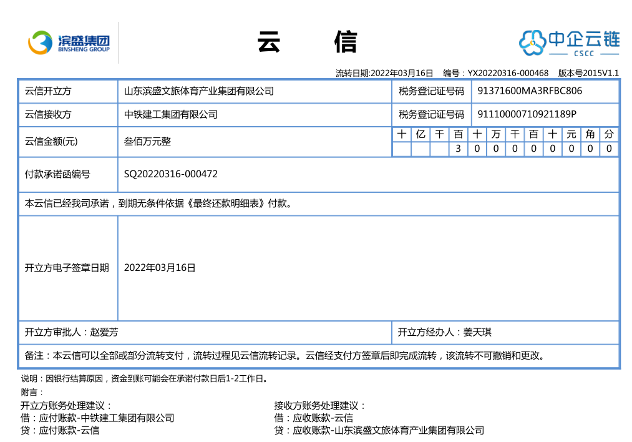Click the 云信 document title
632x442 pixels.
pyautogui.click(x=307, y=42)
